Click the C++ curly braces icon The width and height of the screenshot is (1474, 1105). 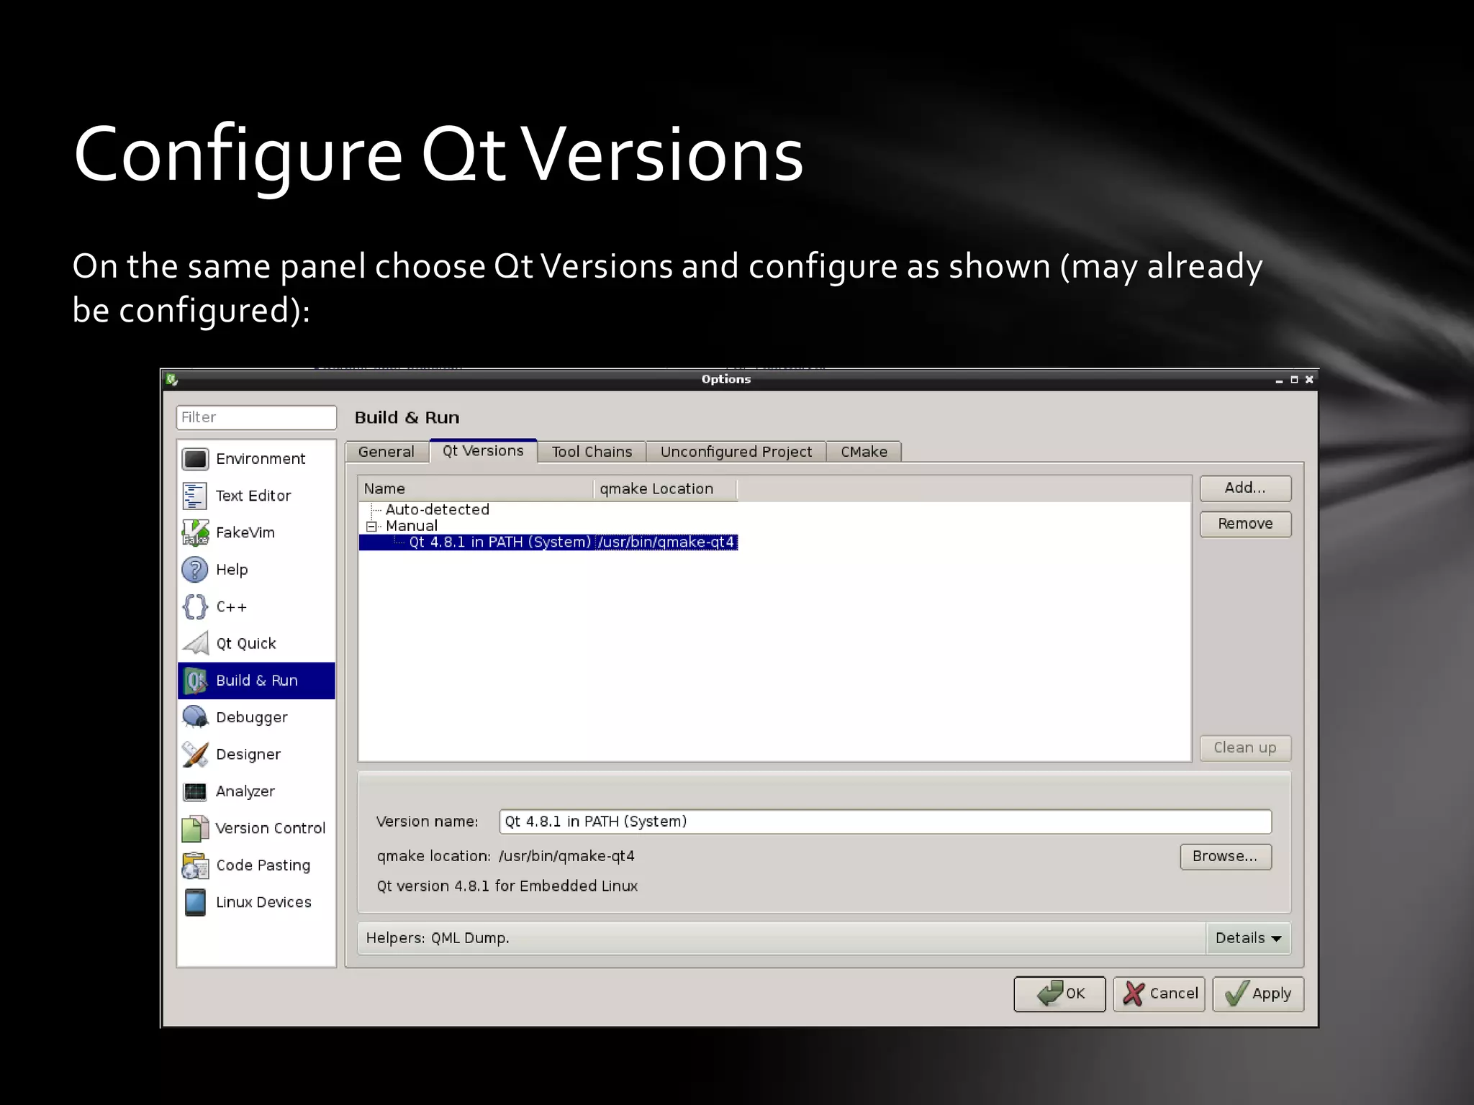(x=195, y=606)
